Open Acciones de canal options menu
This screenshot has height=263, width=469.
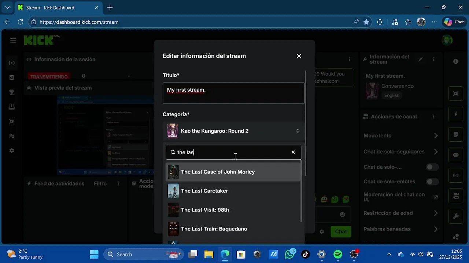434,117
